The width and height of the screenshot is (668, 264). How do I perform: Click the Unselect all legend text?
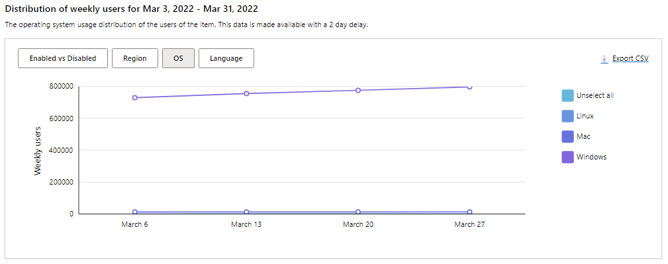595,95
